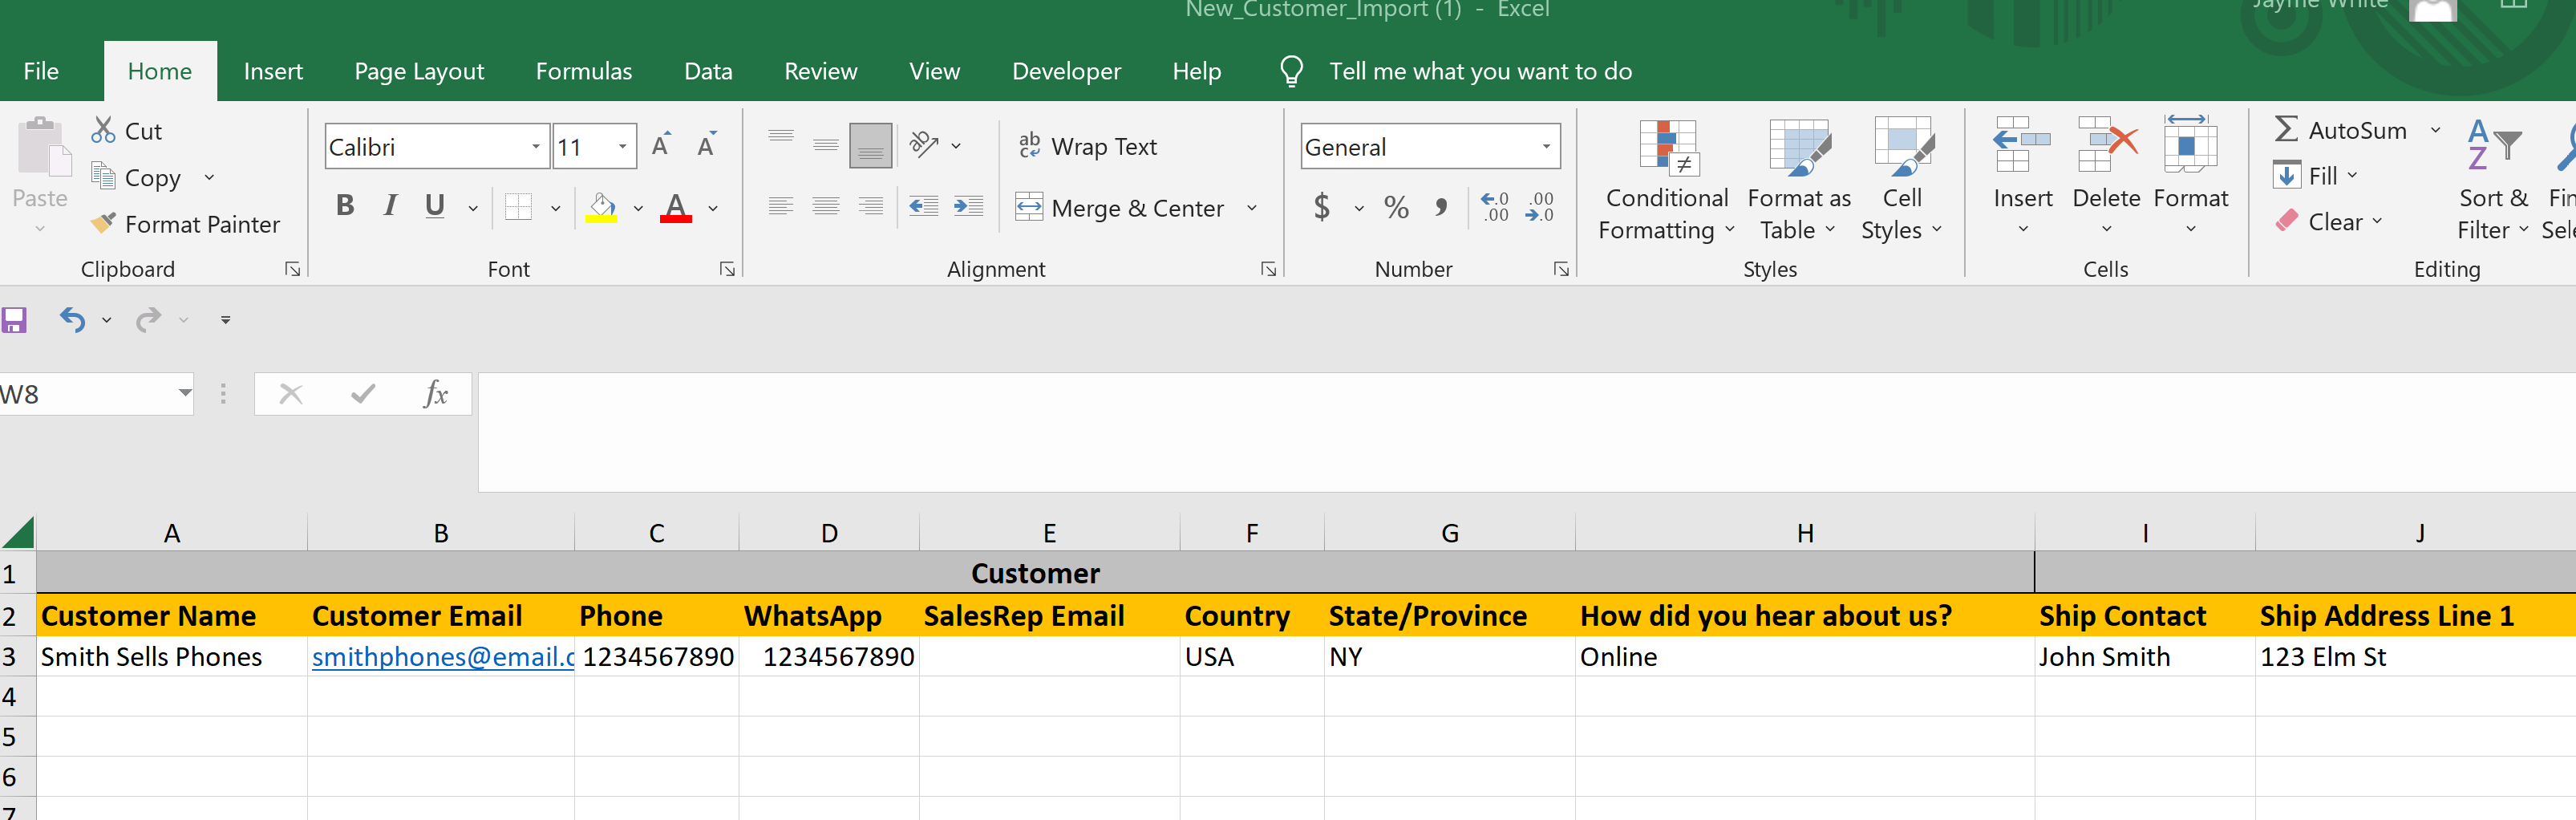The image size is (2576, 820).
Task: Switch to the Developer tab
Action: coord(1066,71)
